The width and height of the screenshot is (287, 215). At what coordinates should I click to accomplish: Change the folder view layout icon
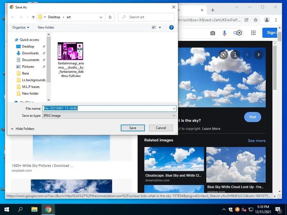[x=154, y=27]
